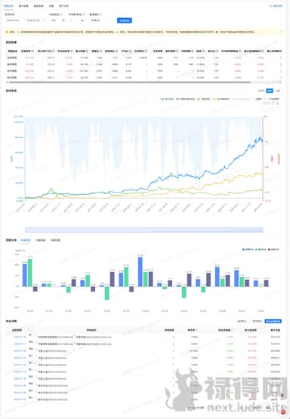This screenshot has height=419, width=290.
Task: Select the currently active blue top tab
Action: pyautogui.click(x=8, y=6)
